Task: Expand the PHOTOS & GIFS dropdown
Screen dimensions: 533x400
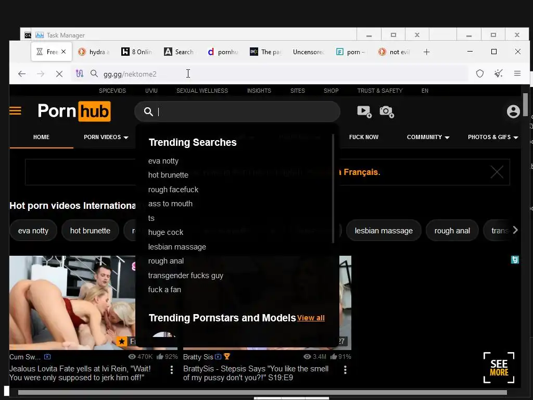Action: click(x=493, y=137)
